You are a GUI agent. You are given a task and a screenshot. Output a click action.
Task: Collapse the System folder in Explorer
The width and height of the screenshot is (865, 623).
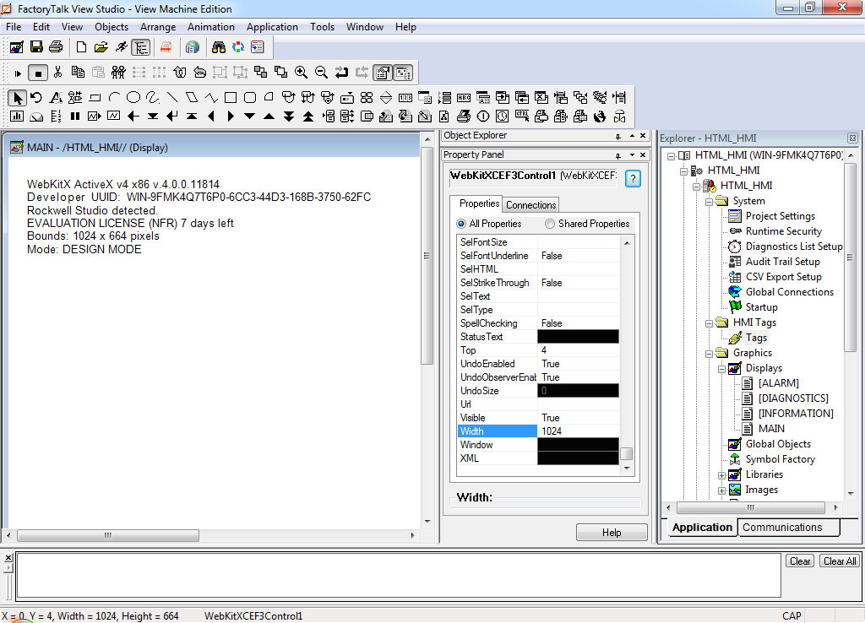point(709,202)
